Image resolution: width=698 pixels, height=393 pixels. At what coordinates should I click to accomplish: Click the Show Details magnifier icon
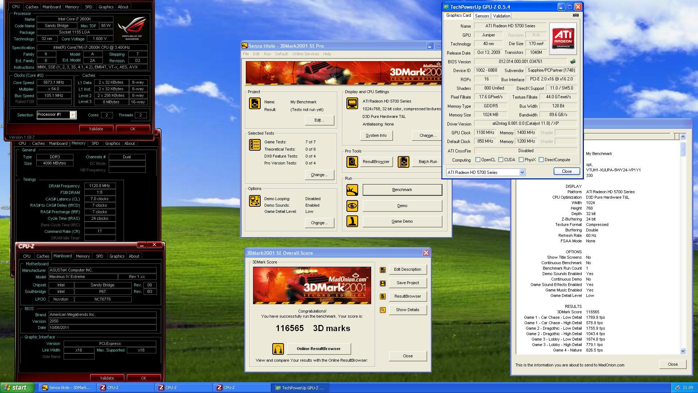coord(382,310)
